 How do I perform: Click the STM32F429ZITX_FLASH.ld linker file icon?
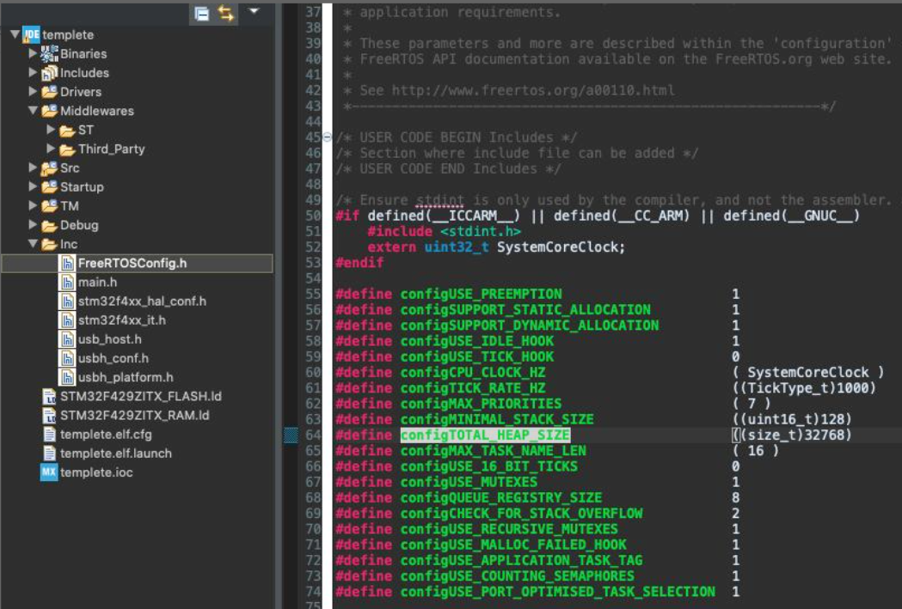[49, 396]
